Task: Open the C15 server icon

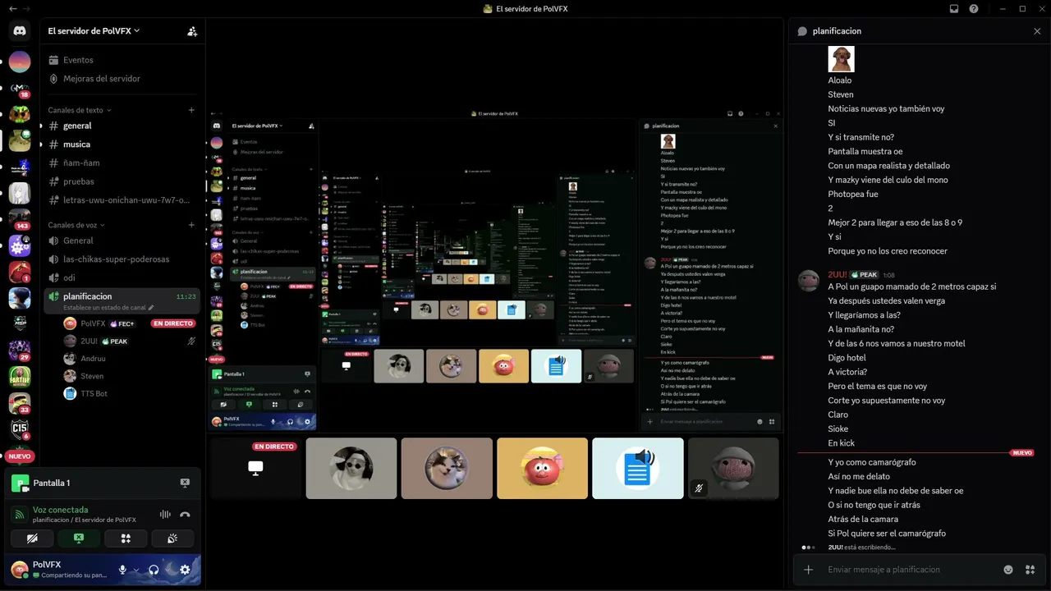Action: pyautogui.click(x=20, y=430)
